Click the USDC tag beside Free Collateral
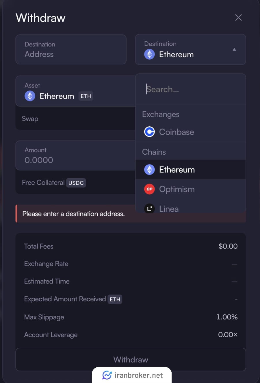 pyautogui.click(x=76, y=183)
